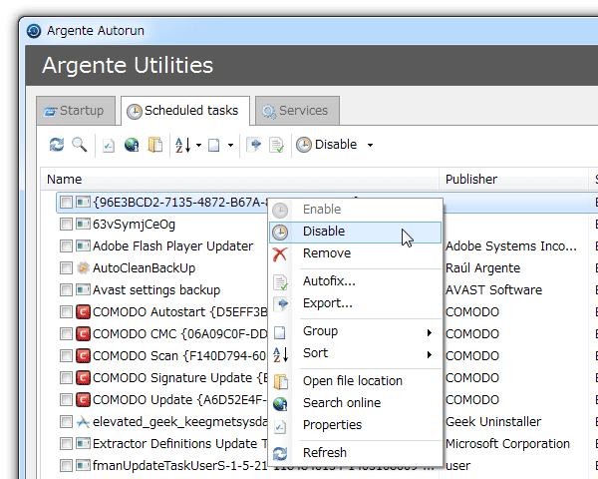The width and height of the screenshot is (598, 479).
Task: Click the folder icon beside Open file location
Action: coord(281,381)
